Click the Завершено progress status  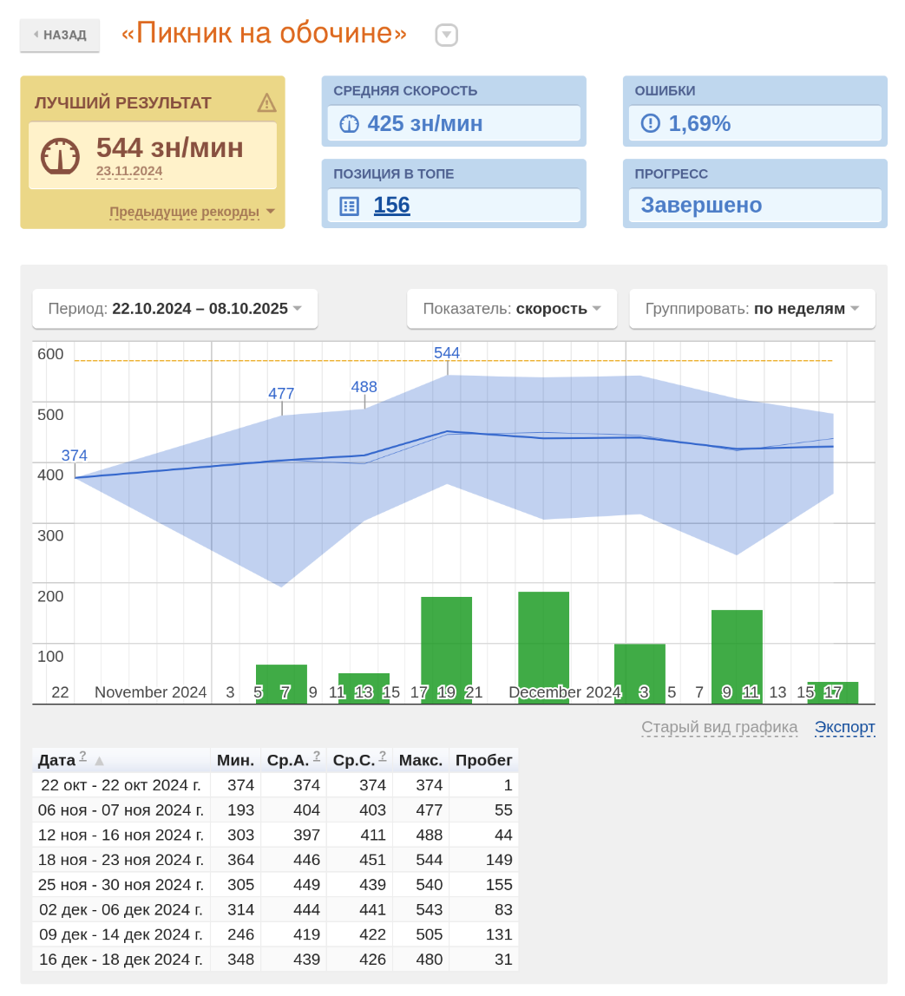(701, 205)
